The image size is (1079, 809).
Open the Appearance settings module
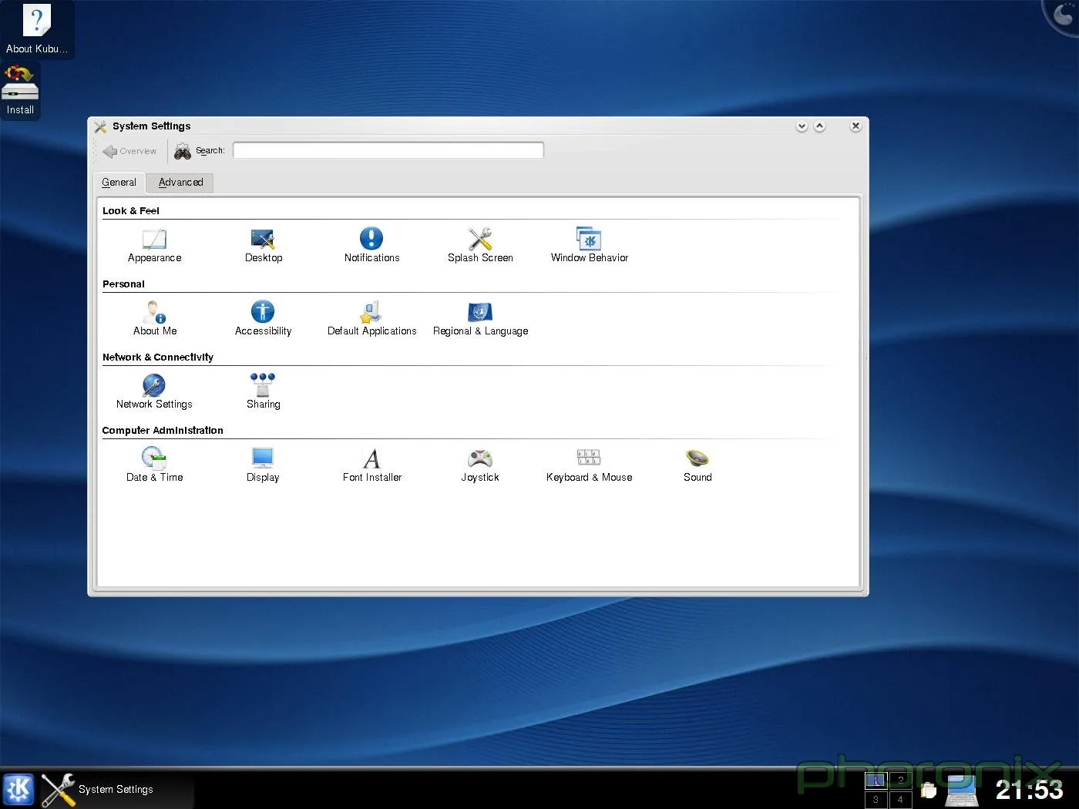click(154, 246)
